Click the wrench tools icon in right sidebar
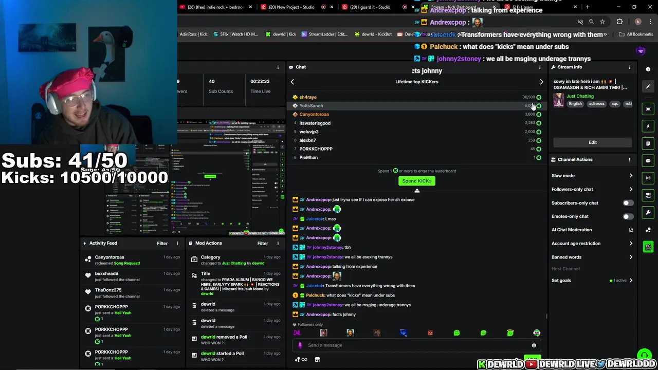Screen dimensions: 658x370 (648, 212)
